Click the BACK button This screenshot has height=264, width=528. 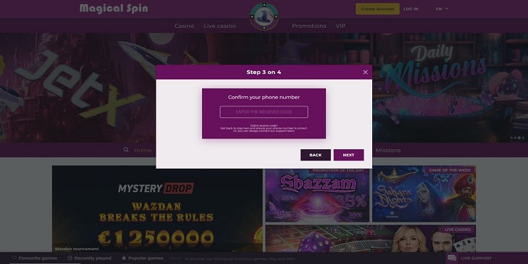[315, 155]
